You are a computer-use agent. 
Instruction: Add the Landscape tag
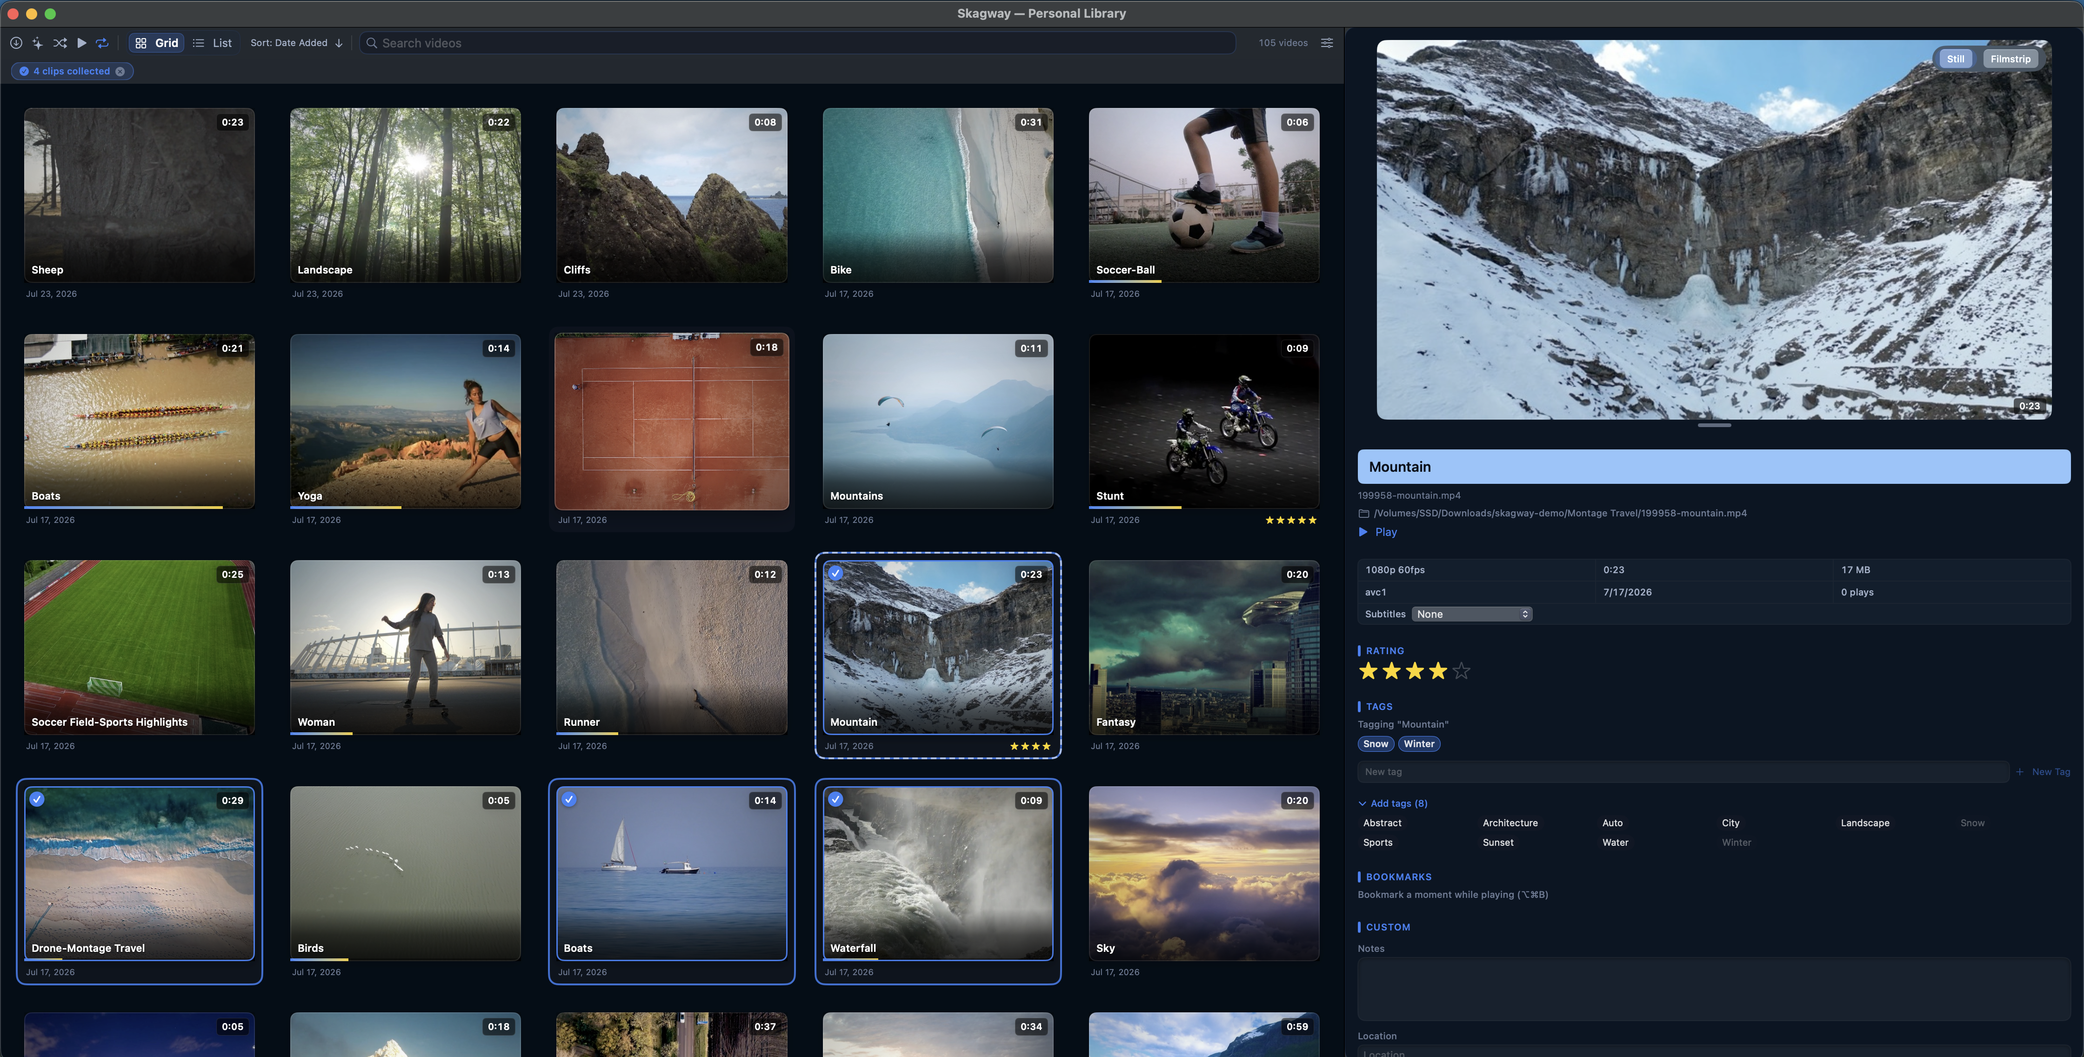click(x=1865, y=823)
